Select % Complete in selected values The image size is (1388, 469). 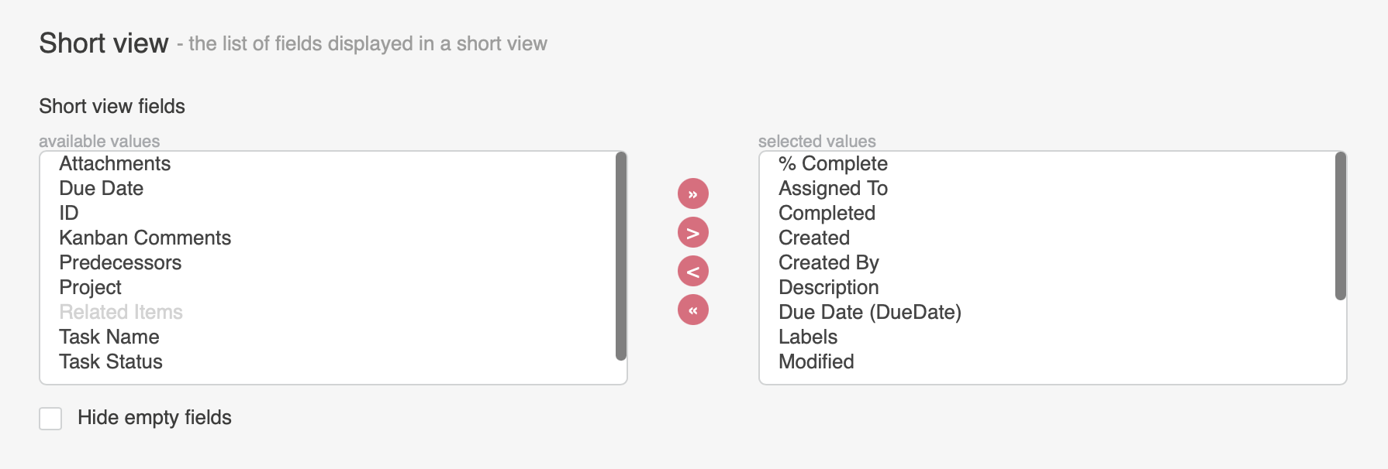click(x=833, y=163)
